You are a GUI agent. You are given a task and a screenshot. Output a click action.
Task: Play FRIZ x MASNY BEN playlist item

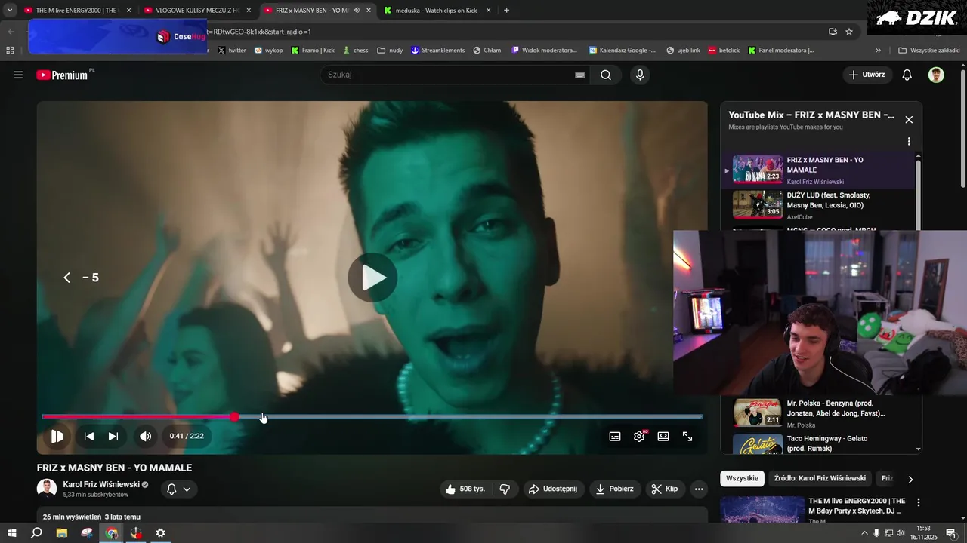pos(817,170)
